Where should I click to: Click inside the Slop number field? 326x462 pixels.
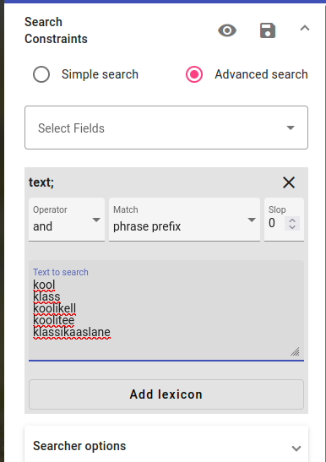coord(276,223)
